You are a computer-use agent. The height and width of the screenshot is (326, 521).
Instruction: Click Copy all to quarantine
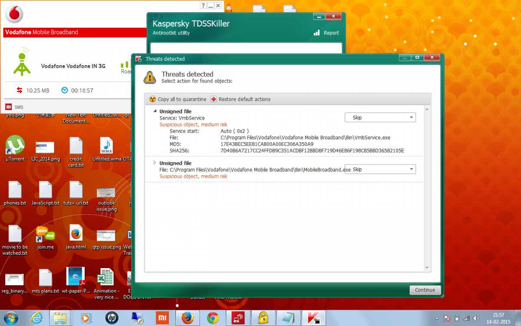(178, 99)
